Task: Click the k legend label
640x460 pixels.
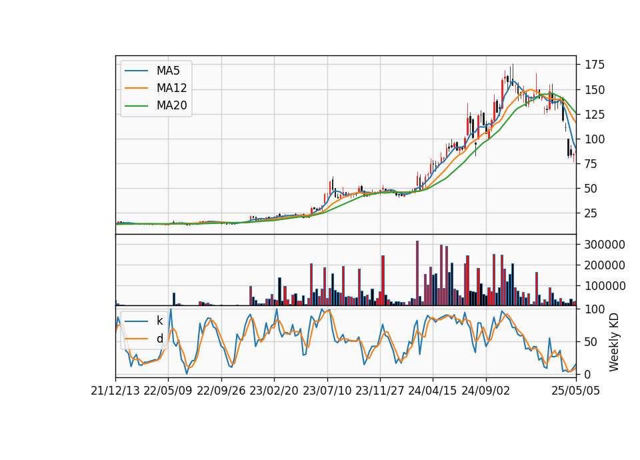Action: 159,321
